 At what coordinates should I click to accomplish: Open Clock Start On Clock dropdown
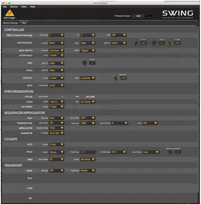pos(87,102)
